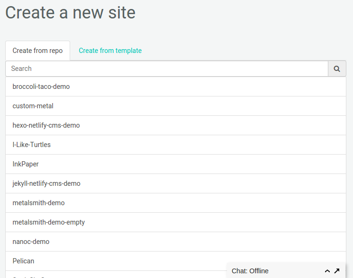Select the Create from repo tab
The width and height of the screenshot is (353, 278).
(37, 51)
